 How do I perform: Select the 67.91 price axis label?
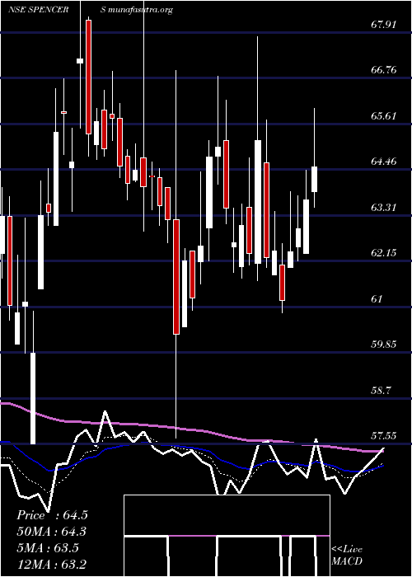[x=384, y=25]
